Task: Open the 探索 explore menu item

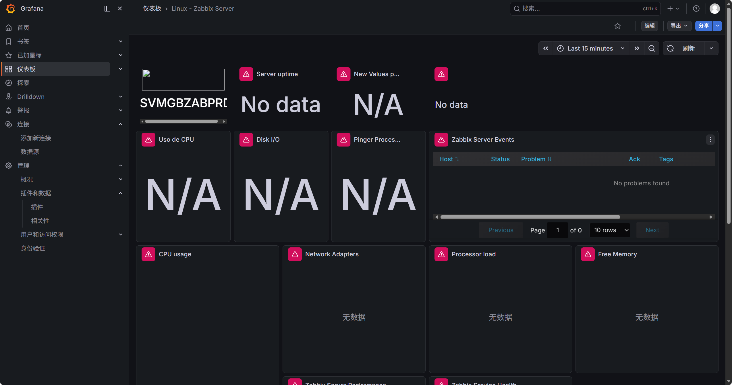Action: coord(23,83)
